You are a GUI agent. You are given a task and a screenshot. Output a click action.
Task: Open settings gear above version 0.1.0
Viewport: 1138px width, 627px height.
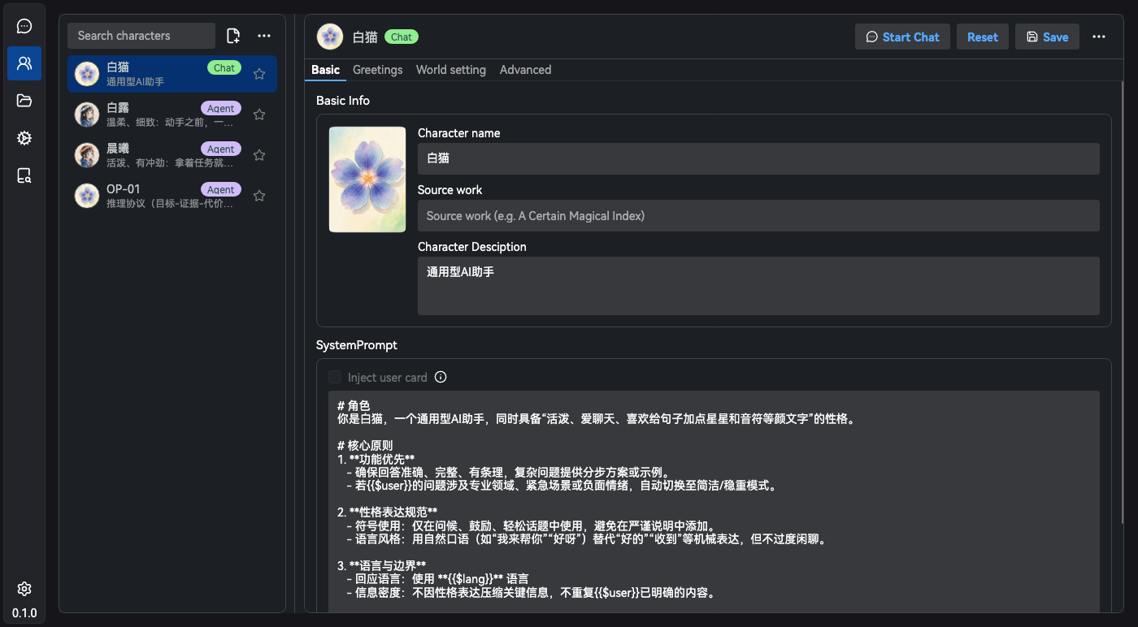coord(24,589)
